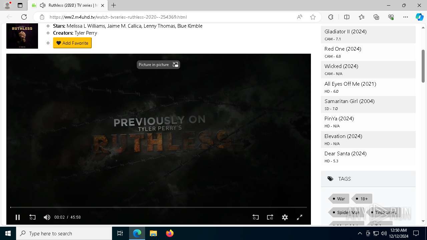This screenshot has width=427, height=240.
Task: Open the Copilot sidebar
Action: pos(419,17)
